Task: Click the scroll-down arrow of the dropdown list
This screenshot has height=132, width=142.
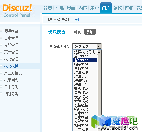Action: click(x=99, y=129)
